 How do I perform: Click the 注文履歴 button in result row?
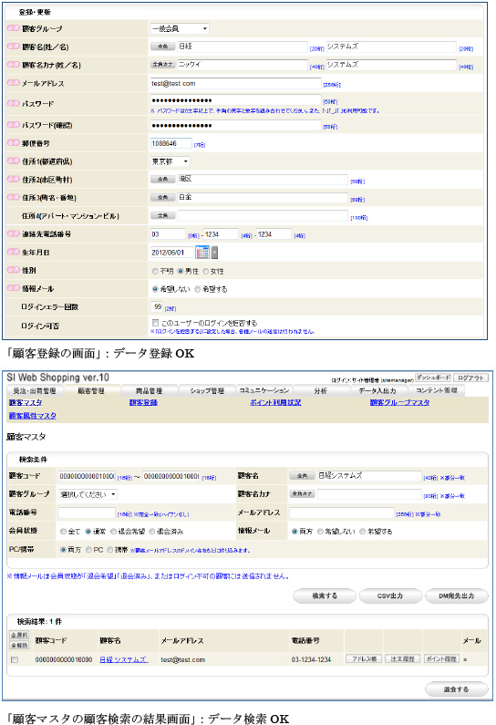403,658
